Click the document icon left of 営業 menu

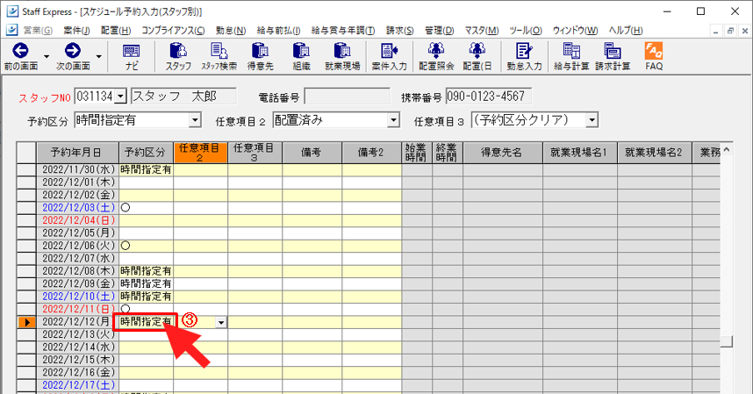(x=11, y=30)
